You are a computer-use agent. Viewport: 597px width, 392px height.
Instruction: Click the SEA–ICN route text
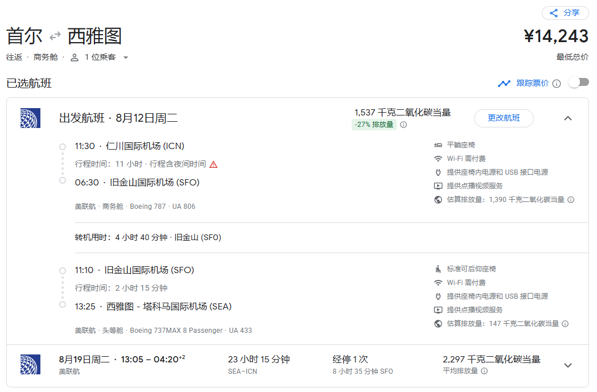pos(242,371)
